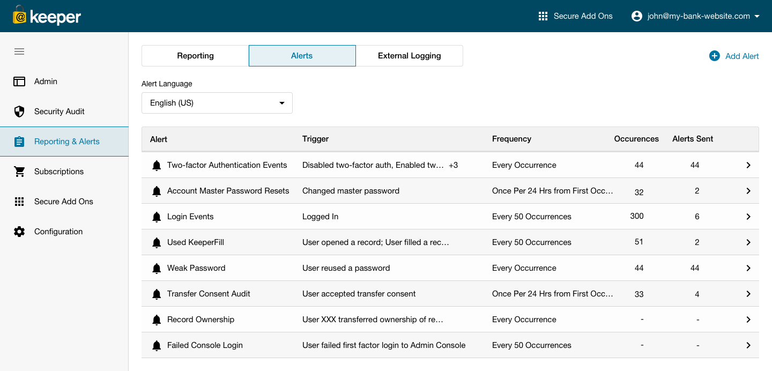
Task: Click the Keeper logo in the header
Action: [x=46, y=16]
